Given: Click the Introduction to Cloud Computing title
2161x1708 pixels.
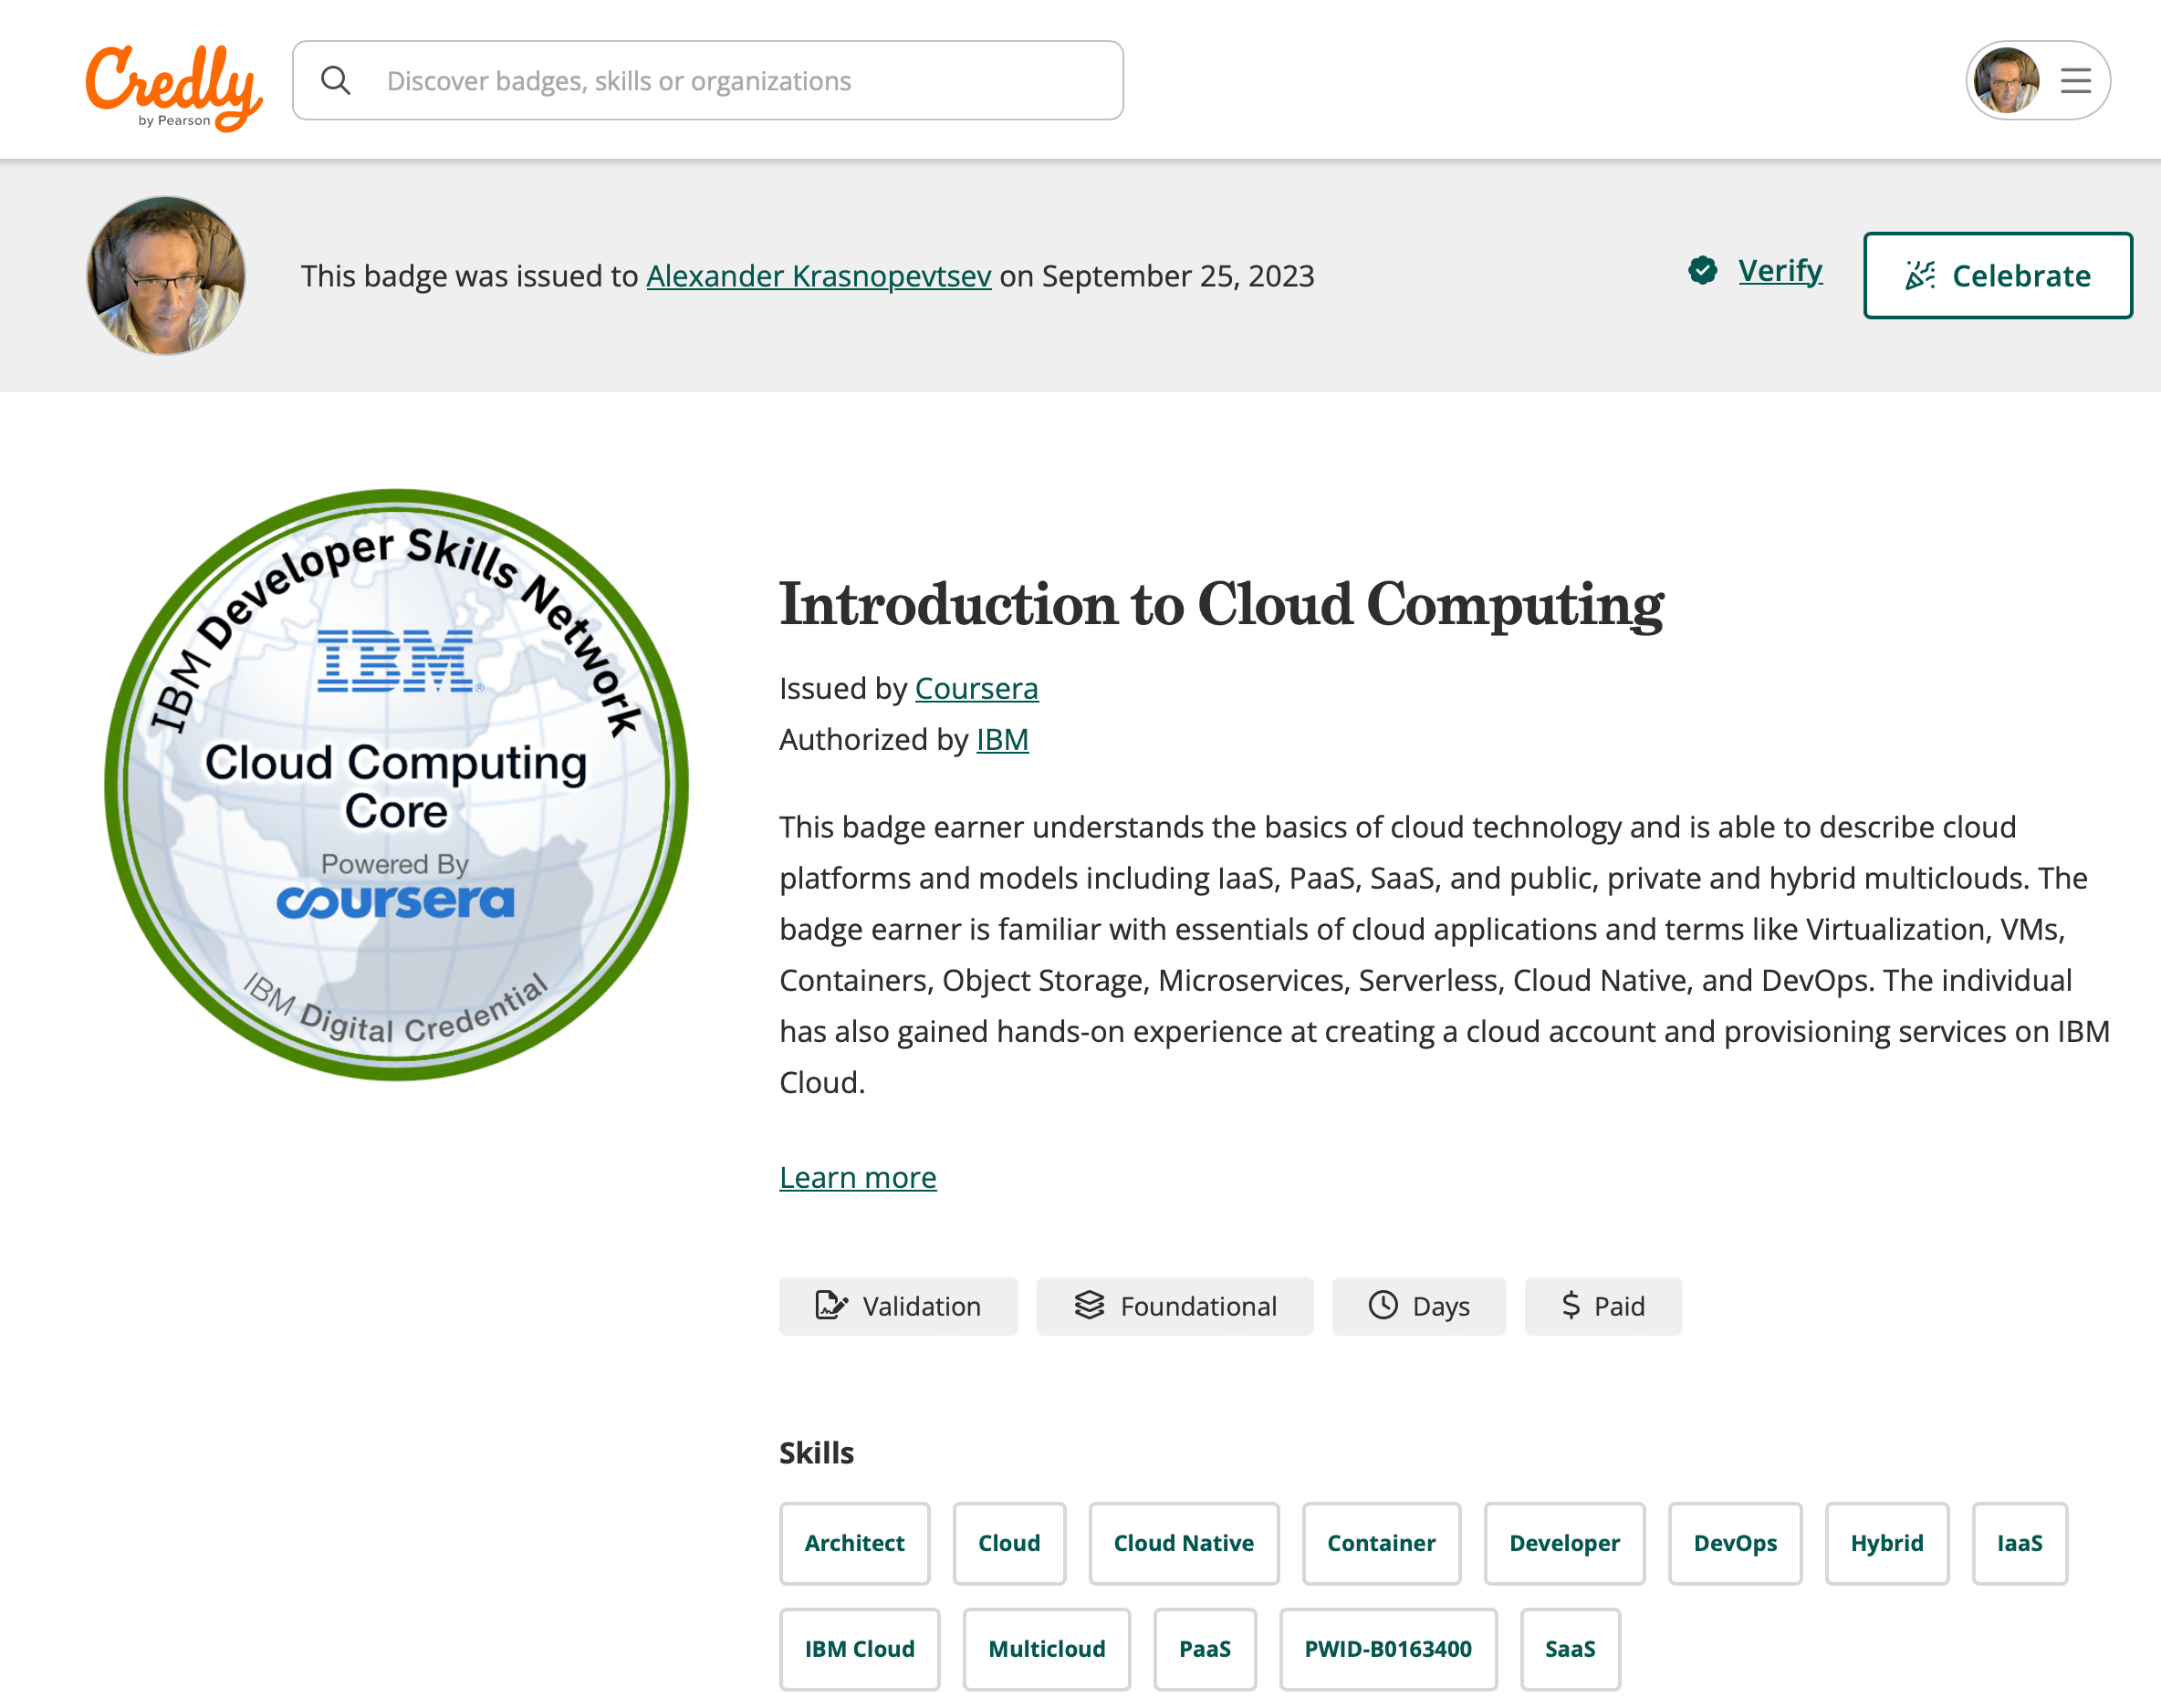Looking at the screenshot, I should (x=1221, y=605).
